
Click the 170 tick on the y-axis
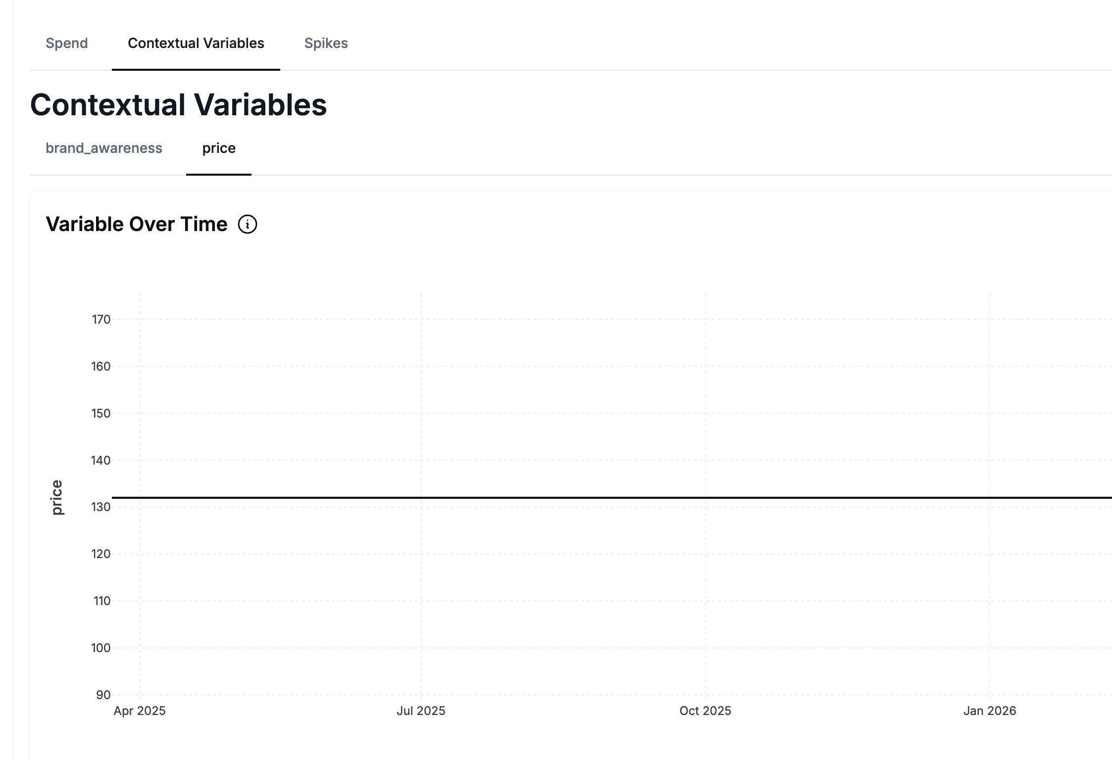pos(101,320)
